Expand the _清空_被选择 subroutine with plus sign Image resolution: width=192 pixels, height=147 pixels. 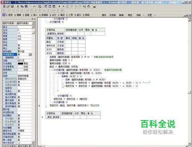point(42,117)
